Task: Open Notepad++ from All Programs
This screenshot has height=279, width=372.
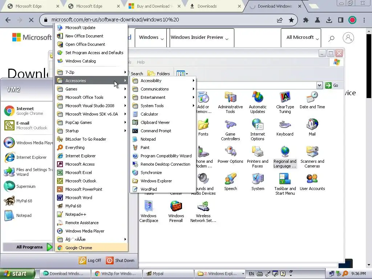Action: [x=91, y=214]
